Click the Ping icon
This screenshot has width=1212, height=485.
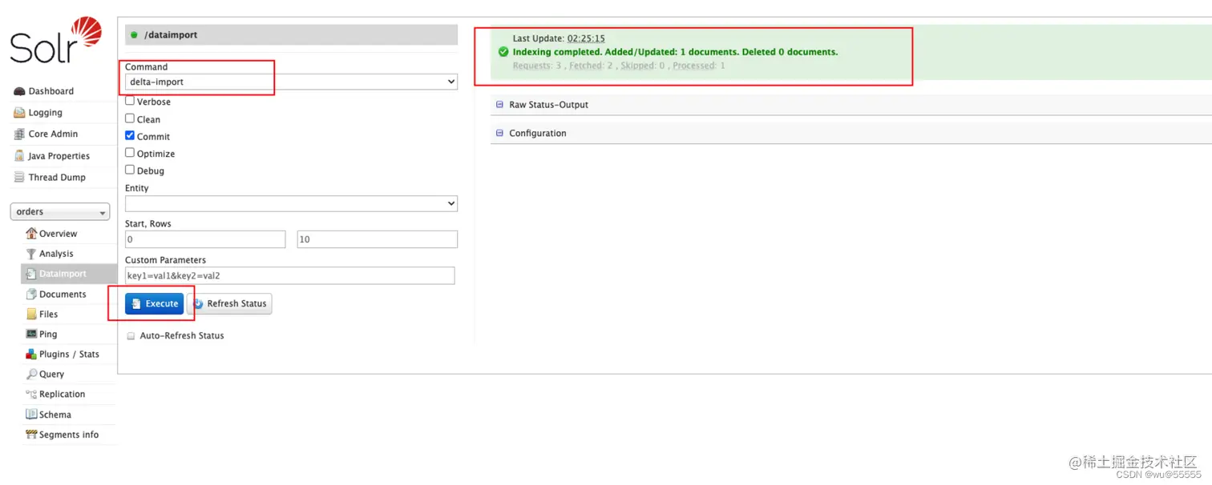point(31,334)
